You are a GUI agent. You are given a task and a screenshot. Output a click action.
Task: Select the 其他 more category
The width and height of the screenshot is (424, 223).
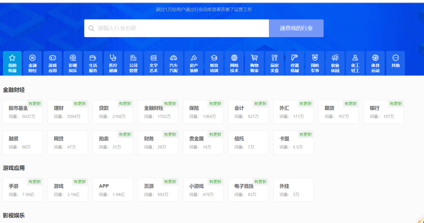pyautogui.click(x=396, y=63)
